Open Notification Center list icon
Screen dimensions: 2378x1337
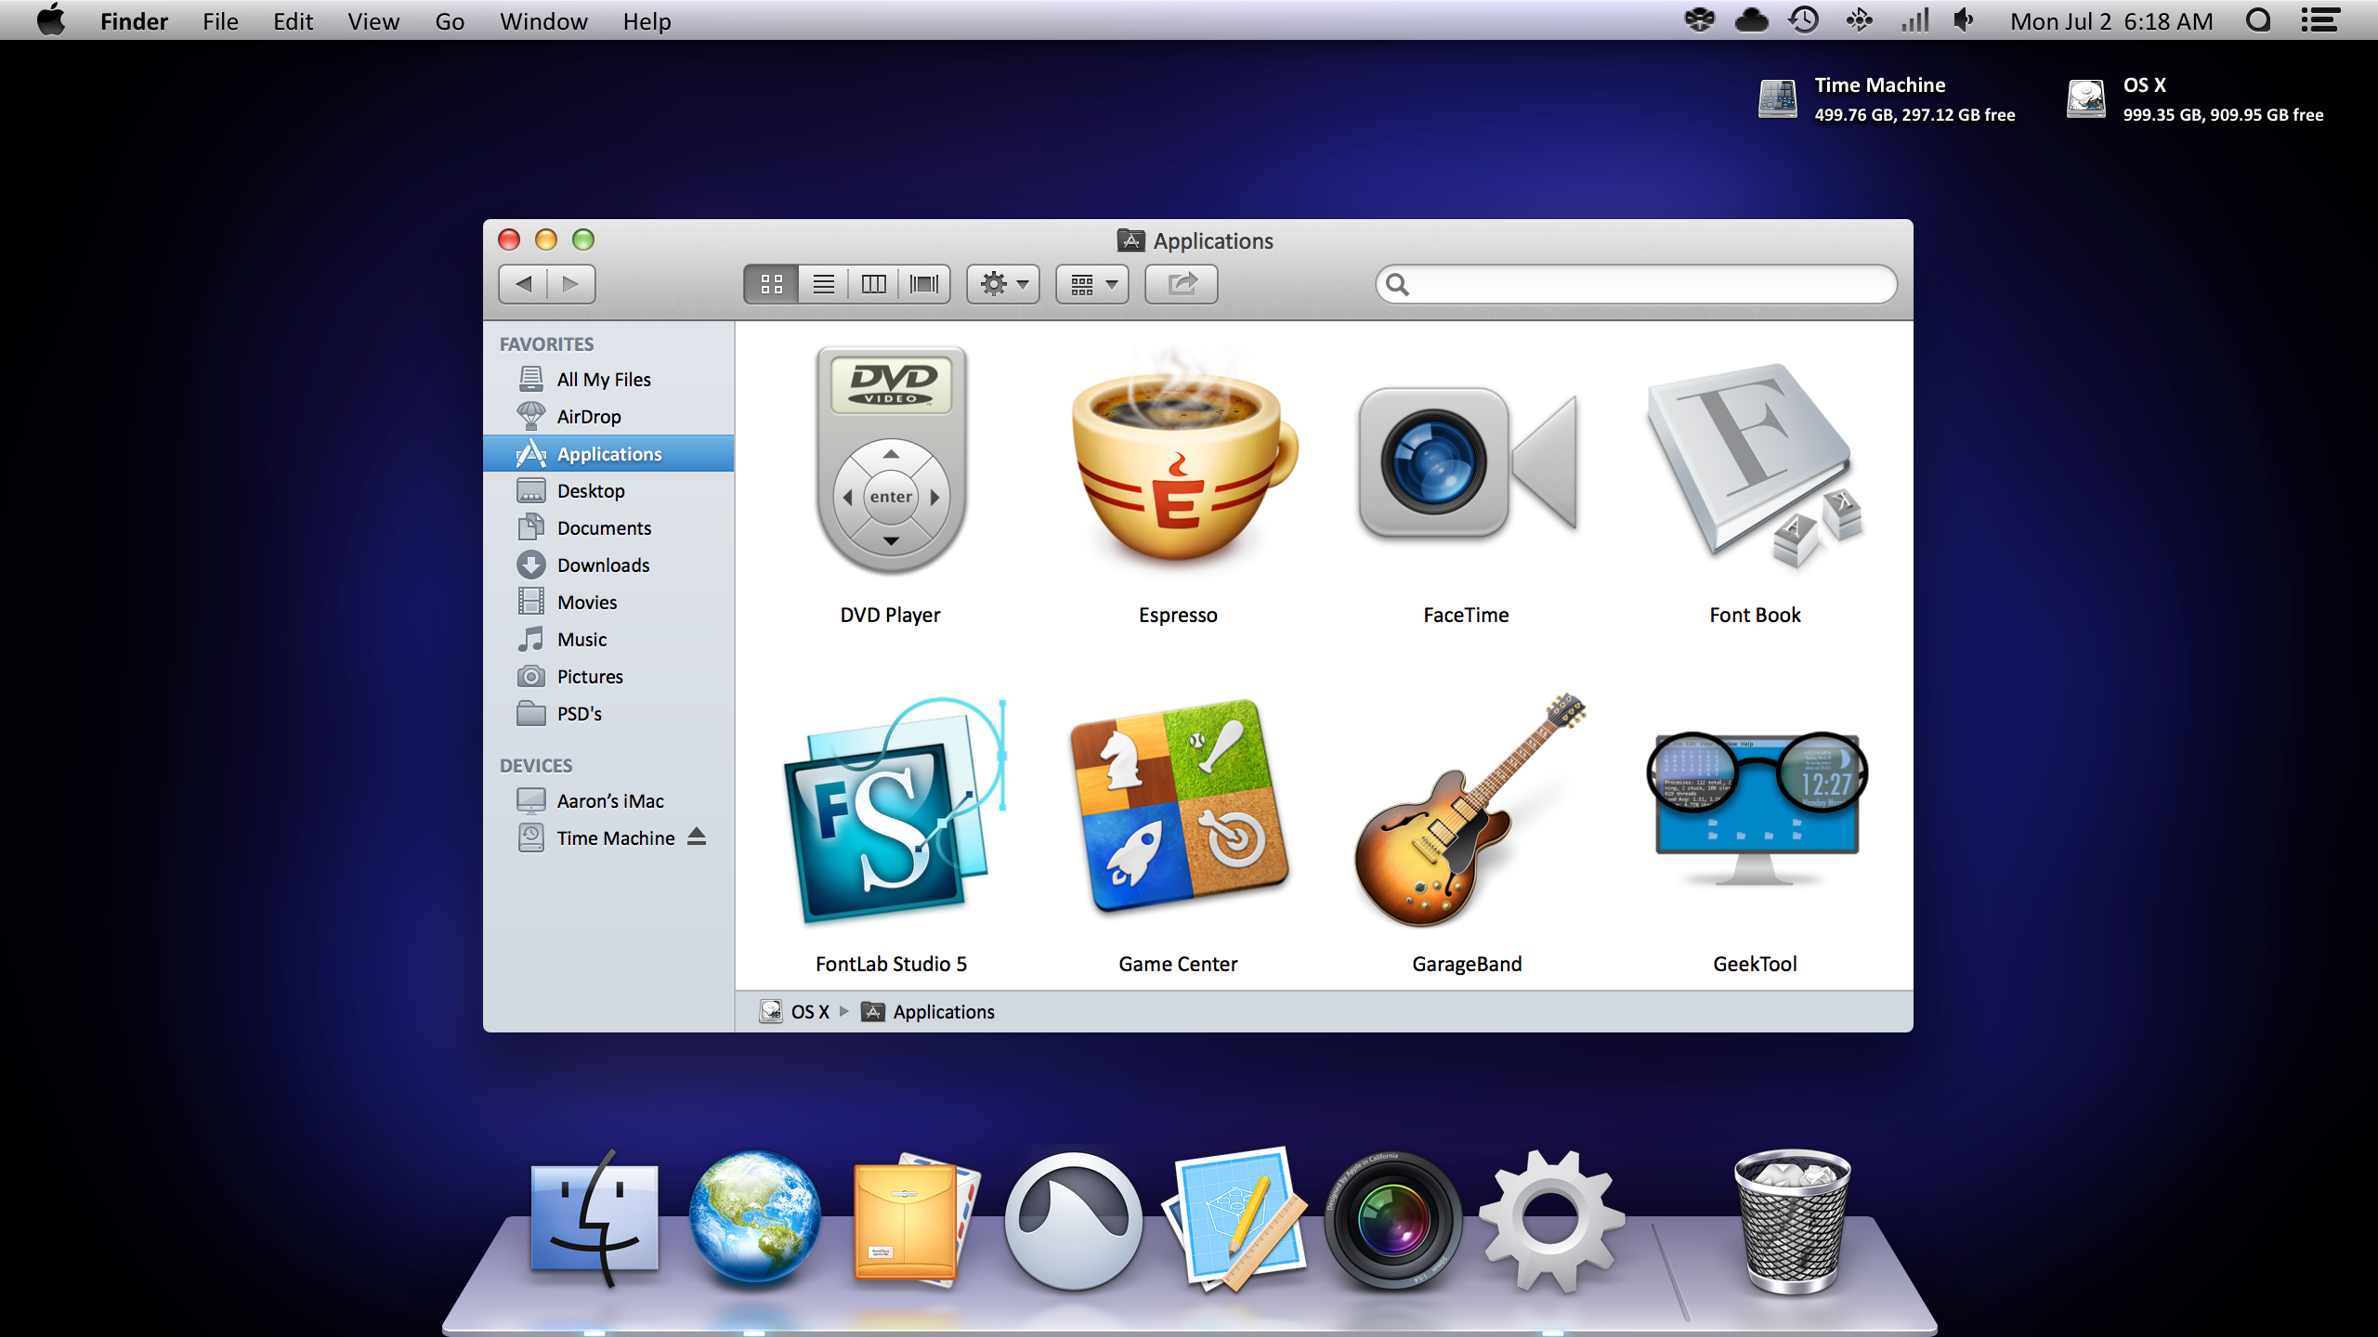pyautogui.click(x=2319, y=20)
